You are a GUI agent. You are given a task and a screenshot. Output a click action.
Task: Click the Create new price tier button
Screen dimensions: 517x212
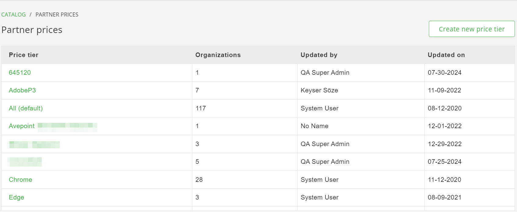click(x=472, y=29)
